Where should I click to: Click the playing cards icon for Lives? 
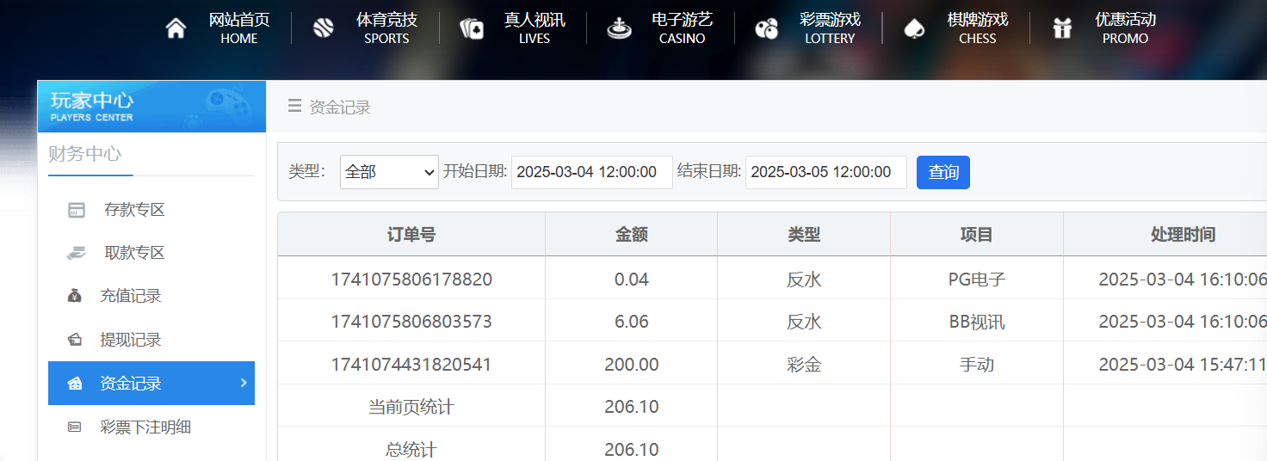[x=471, y=28]
